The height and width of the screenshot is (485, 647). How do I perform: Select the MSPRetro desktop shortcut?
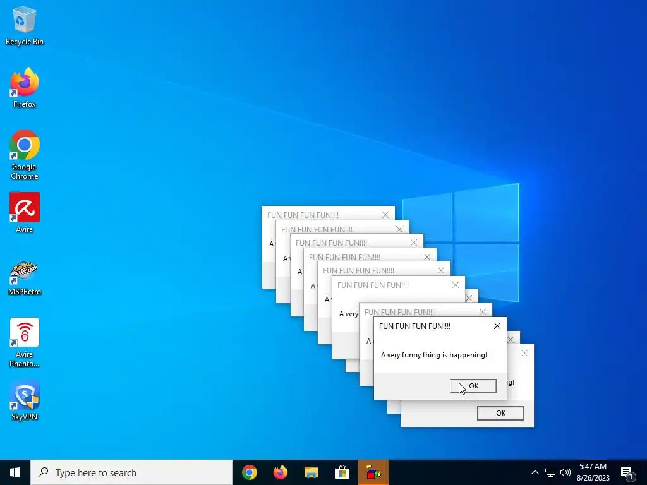coord(25,277)
